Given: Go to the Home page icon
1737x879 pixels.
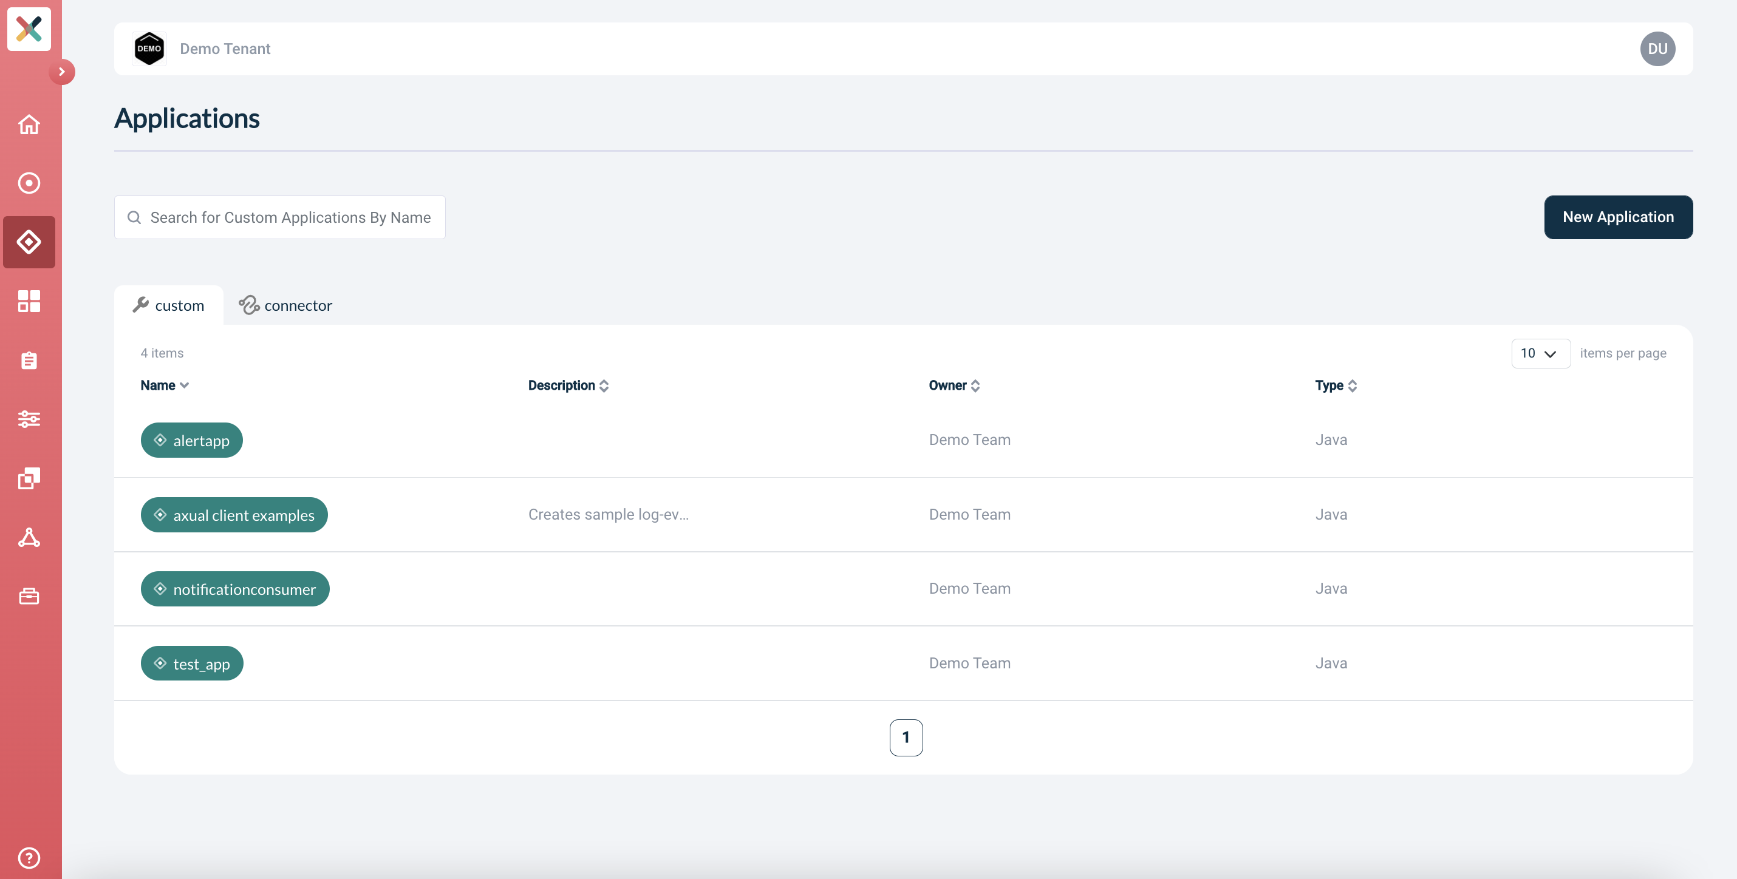Looking at the screenshot, I should (29, 124).
